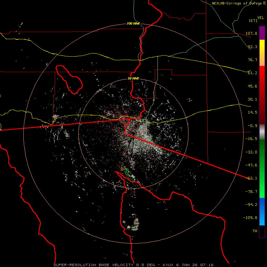The image size is (267, 267).
Task: Select the 92.3 scale value
Action: [x=252, y=47]
